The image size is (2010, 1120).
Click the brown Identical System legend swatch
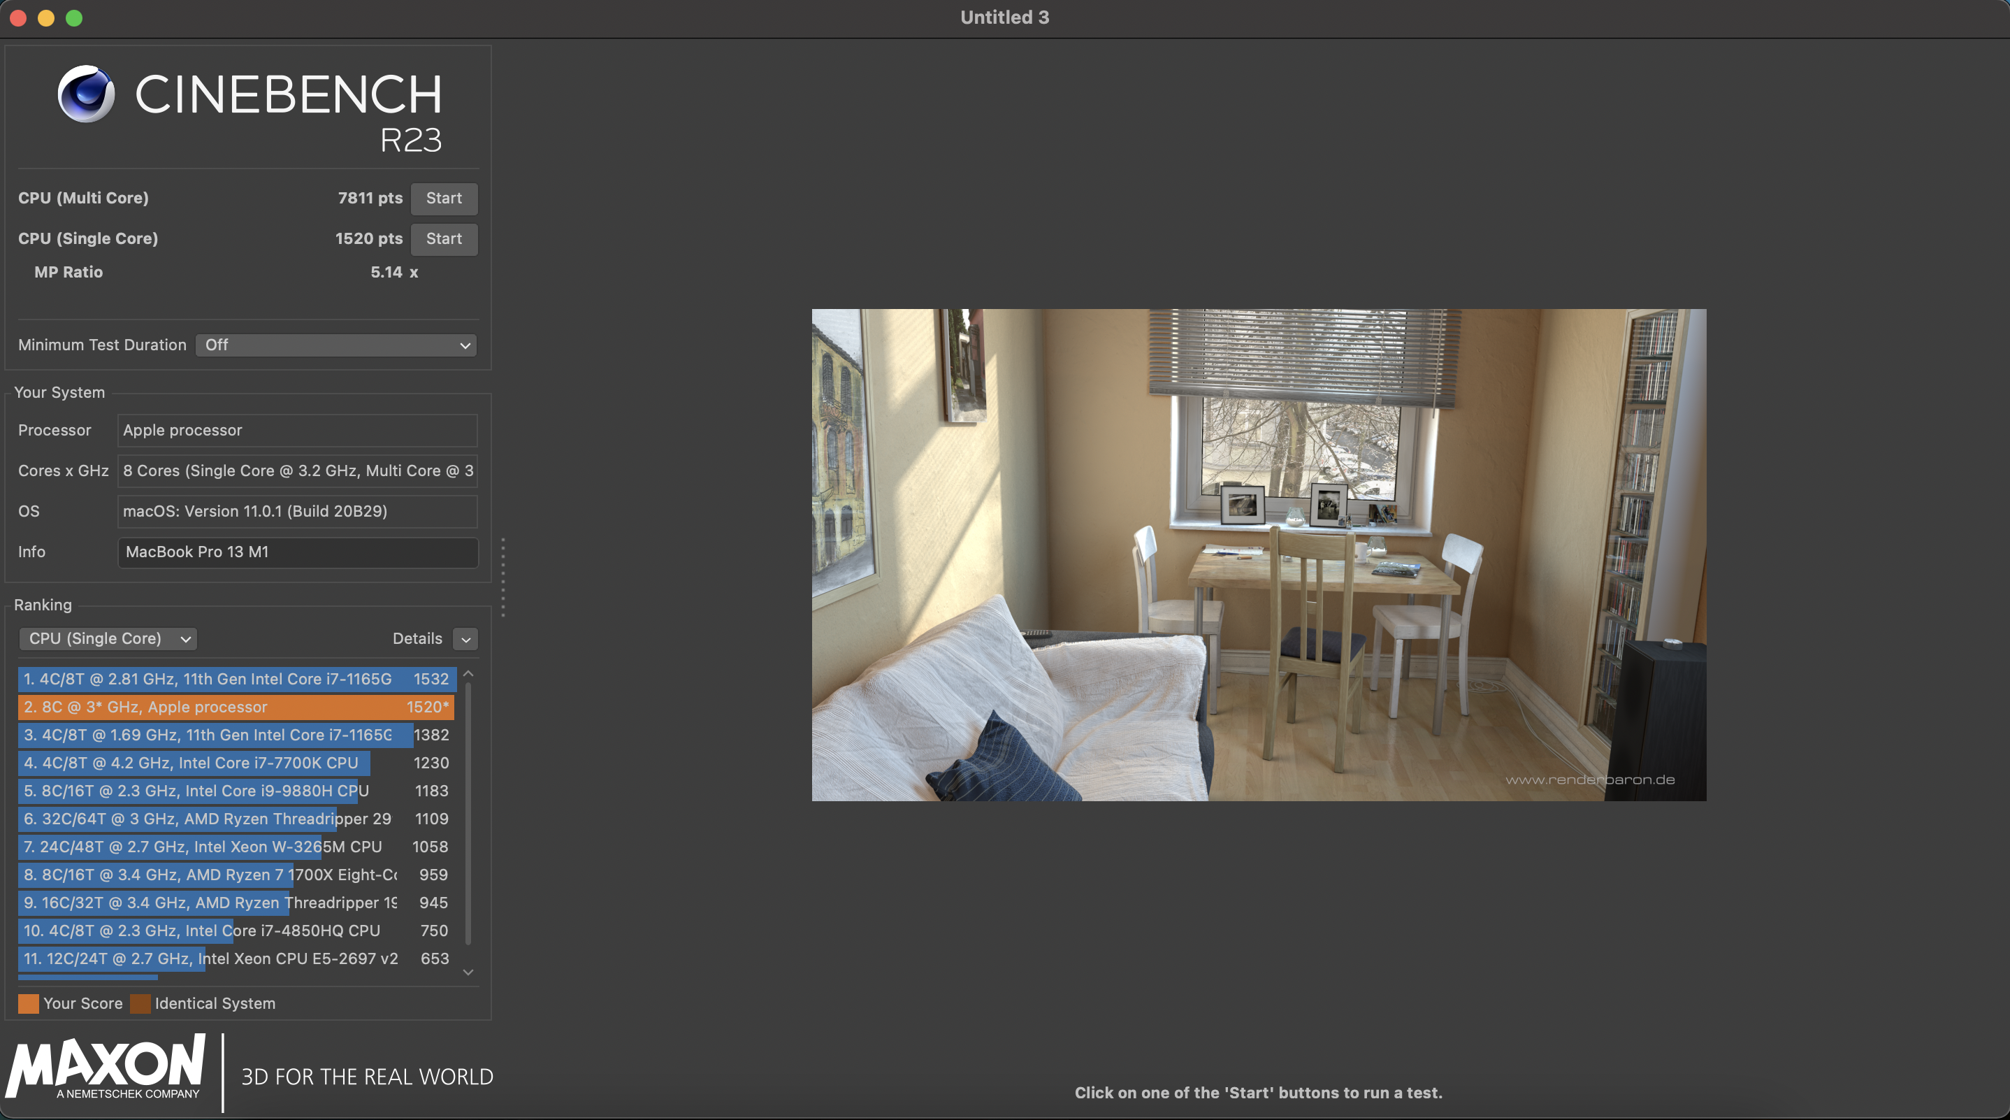click(140, 1004)
